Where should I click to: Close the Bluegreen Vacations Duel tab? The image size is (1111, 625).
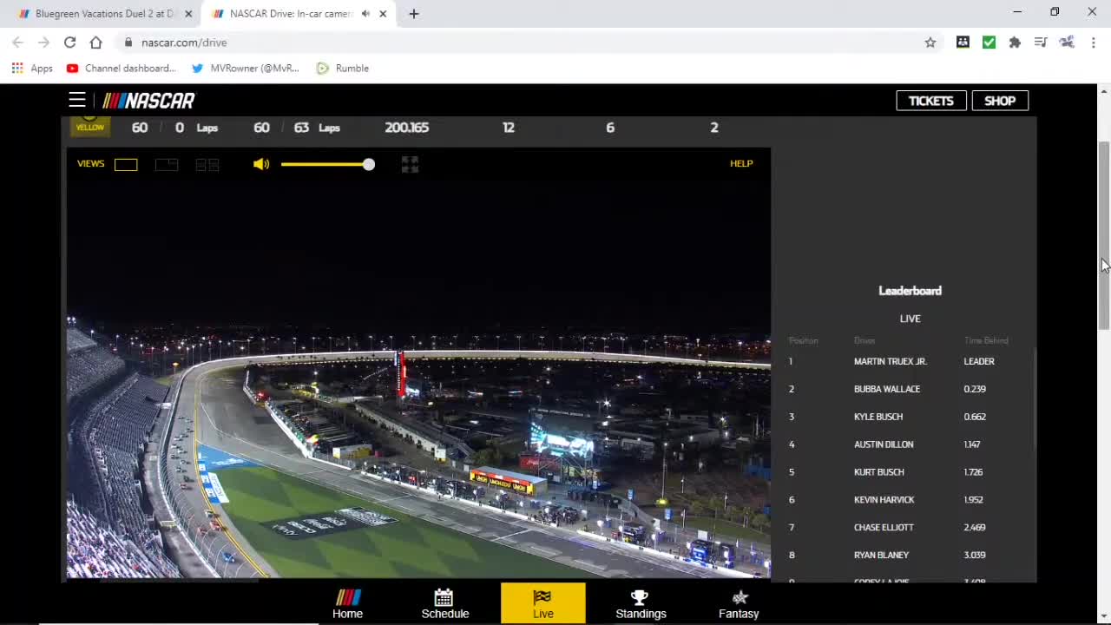click(x=188, y=14)
